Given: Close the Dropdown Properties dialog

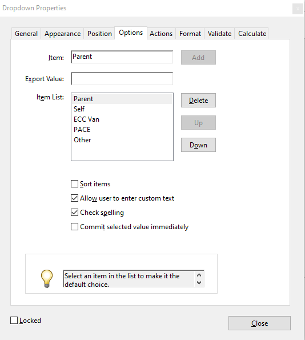Looking at the screenshot, I should tap(259, 323).
